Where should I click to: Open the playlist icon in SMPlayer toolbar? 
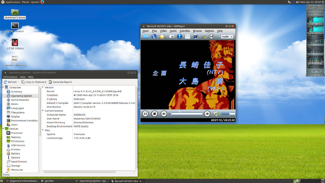[187, 37]
